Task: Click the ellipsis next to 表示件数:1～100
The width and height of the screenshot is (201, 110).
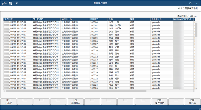Action: (x=195, y=16)
